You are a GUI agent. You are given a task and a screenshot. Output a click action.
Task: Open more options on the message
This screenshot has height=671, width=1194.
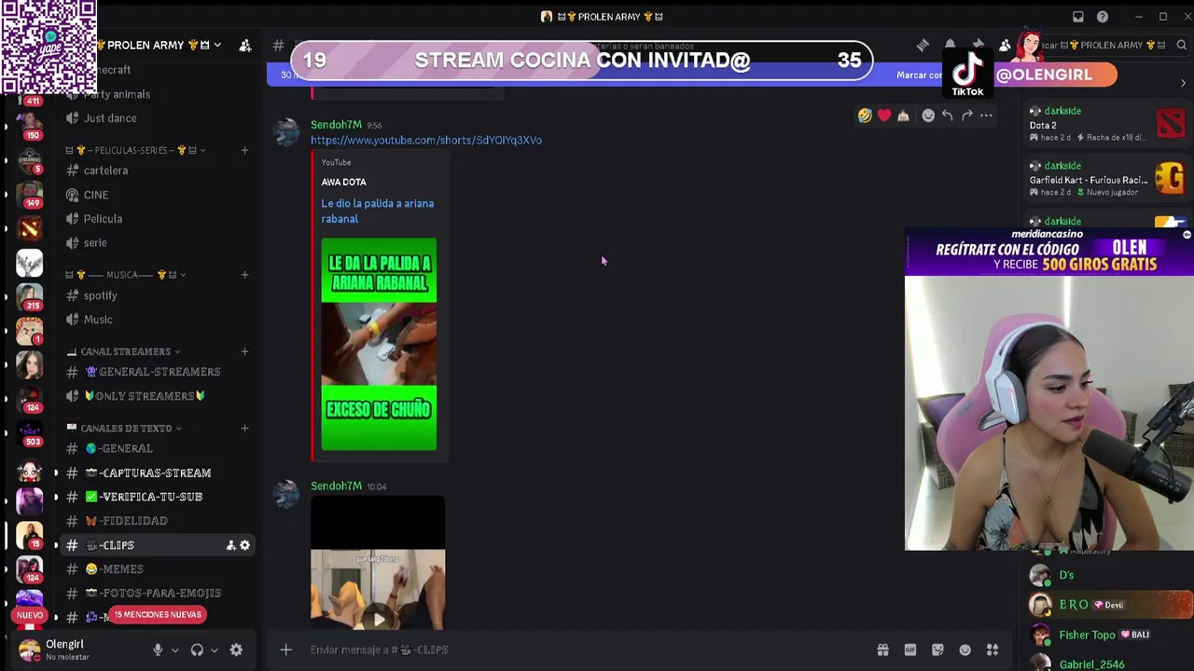986,116
